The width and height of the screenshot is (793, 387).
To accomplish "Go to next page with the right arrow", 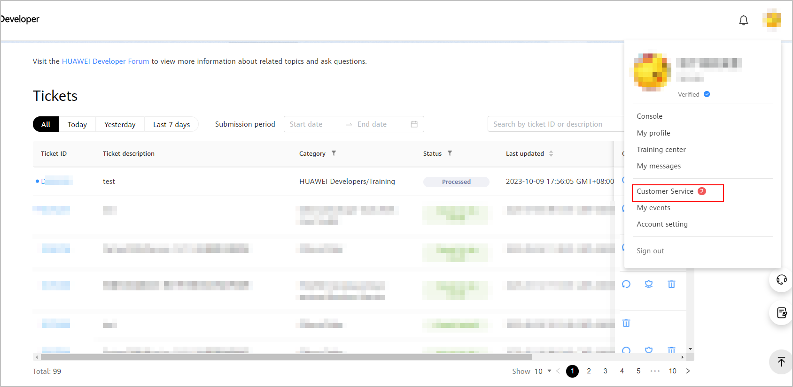I will coord(688,371).
